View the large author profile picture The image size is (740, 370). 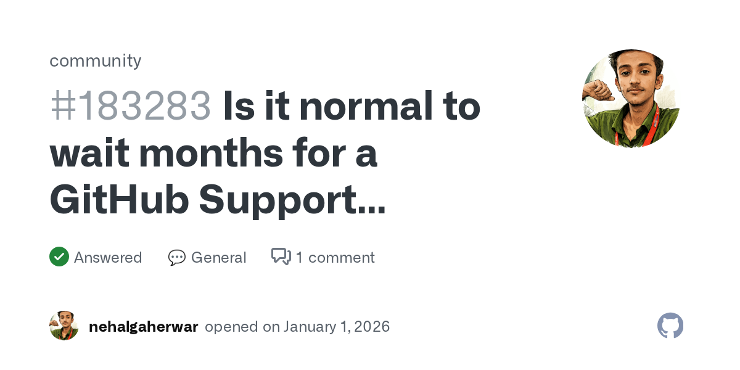631,99
